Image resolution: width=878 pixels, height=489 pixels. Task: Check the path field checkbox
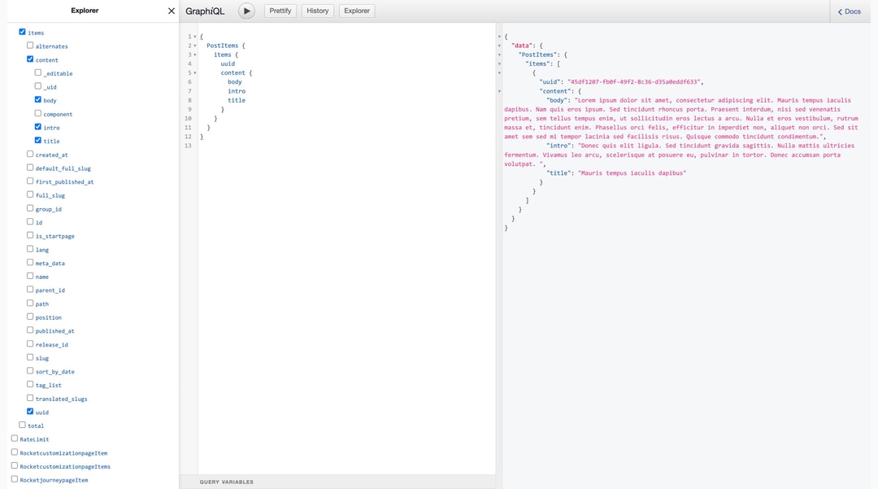point(30,303)
